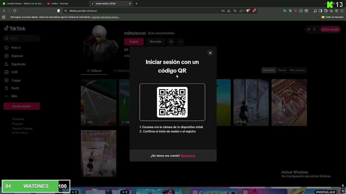Click the Terms & Policies footer link

coord(22,129)
